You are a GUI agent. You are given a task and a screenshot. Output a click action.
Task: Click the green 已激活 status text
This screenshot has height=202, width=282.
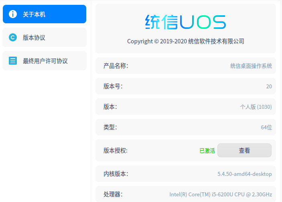(207, 151)
